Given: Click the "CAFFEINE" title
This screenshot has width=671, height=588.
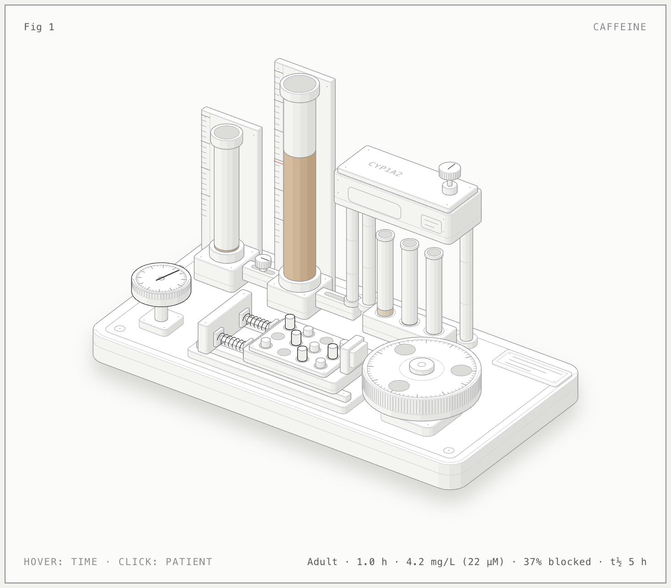Looking at the screenshot, I should [x=620, y=27].
